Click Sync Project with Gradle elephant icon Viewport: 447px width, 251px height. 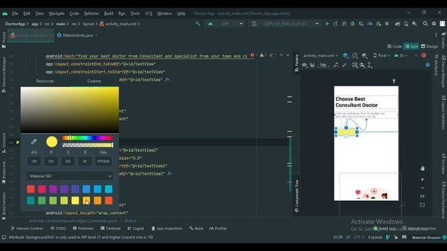[x=397, y=24]
